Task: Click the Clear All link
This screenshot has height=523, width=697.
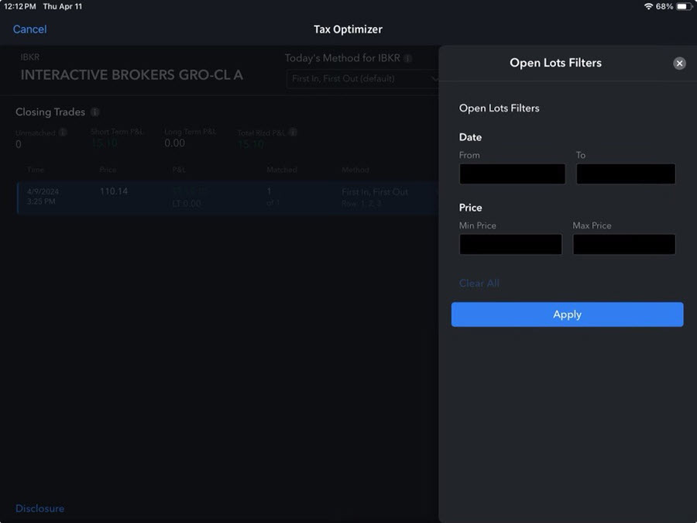Action: 479,283
